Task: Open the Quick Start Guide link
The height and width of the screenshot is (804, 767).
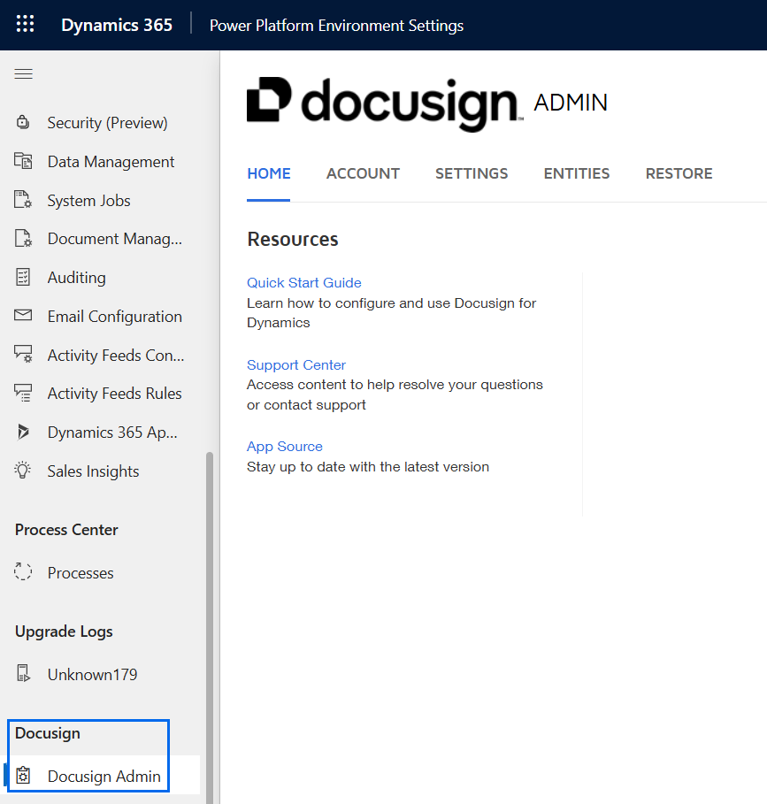Action: tap(304, 282)
